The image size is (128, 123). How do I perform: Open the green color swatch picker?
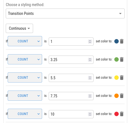click(117, 59)
